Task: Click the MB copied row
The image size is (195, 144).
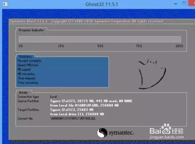Action: click(24, 69)
